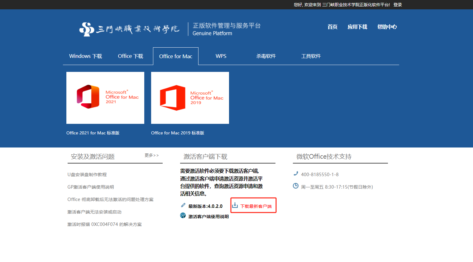Switch to the Windows 下载 tab
Screen dimensions: 473x262
click(x=86, y=56)
